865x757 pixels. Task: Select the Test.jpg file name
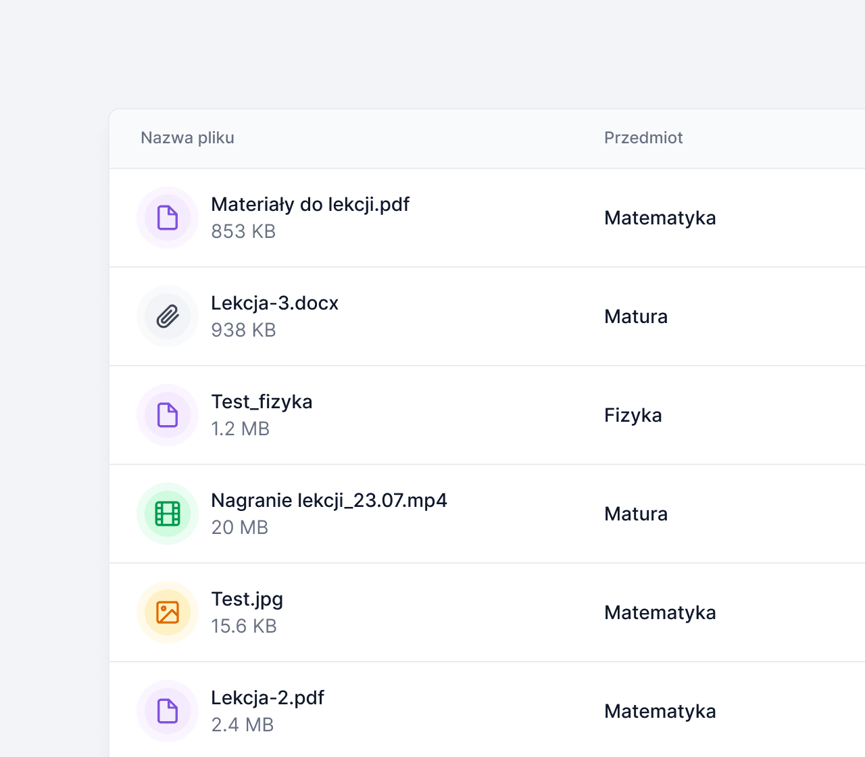click(x=247, y=599)
